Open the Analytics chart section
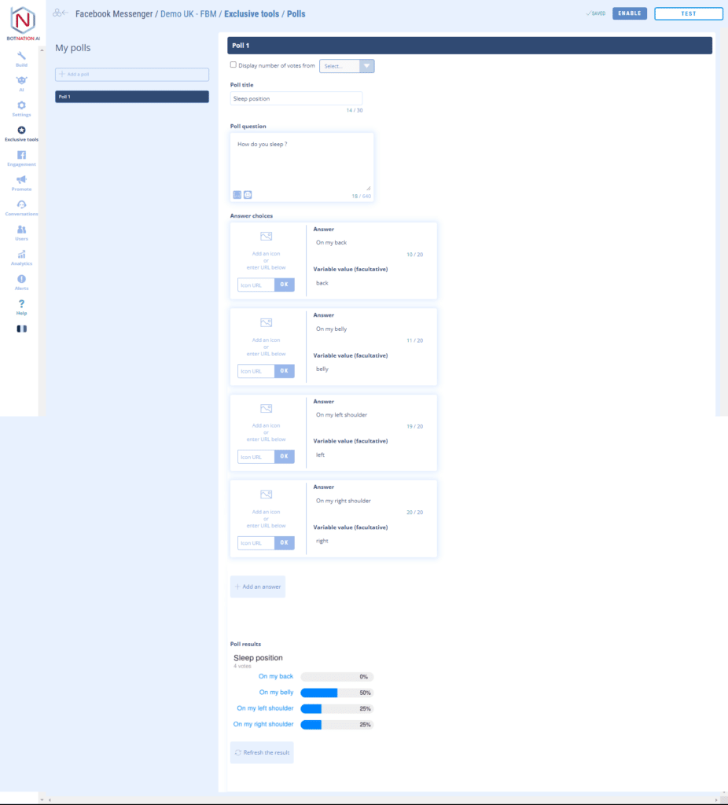The width and height of the screenshot is (728, 805). point(21,258)
